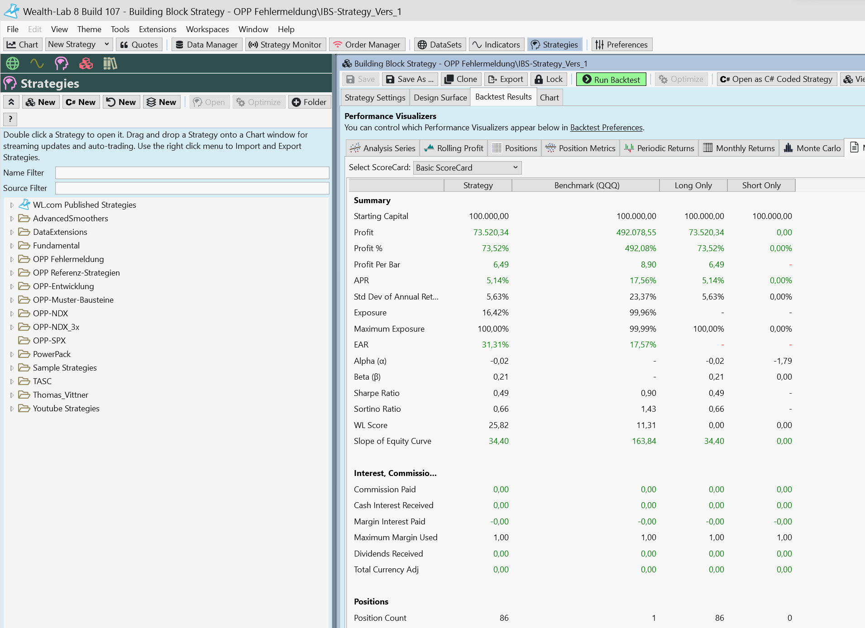865x628 pixels.
Task: Click Save As button
Action: coord(410,79)
